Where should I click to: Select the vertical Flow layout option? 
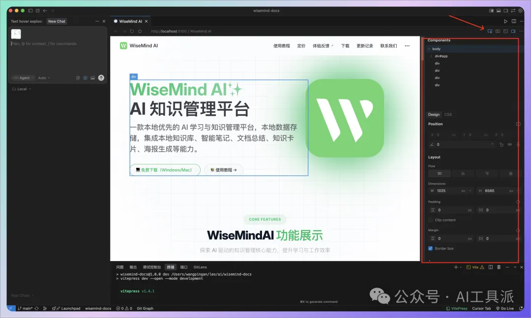pos(463,173)
